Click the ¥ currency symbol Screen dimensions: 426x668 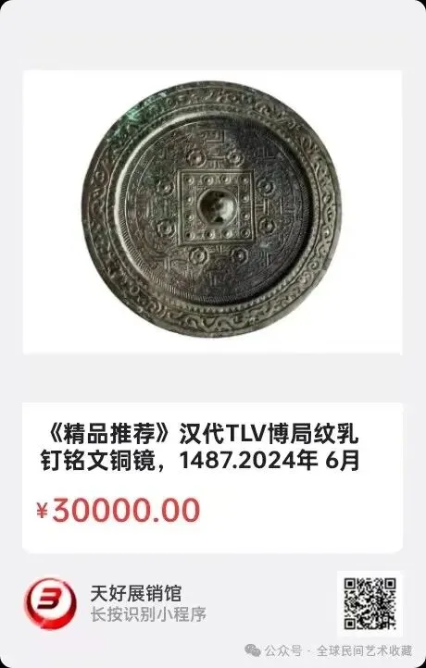[x=42, y=511]
